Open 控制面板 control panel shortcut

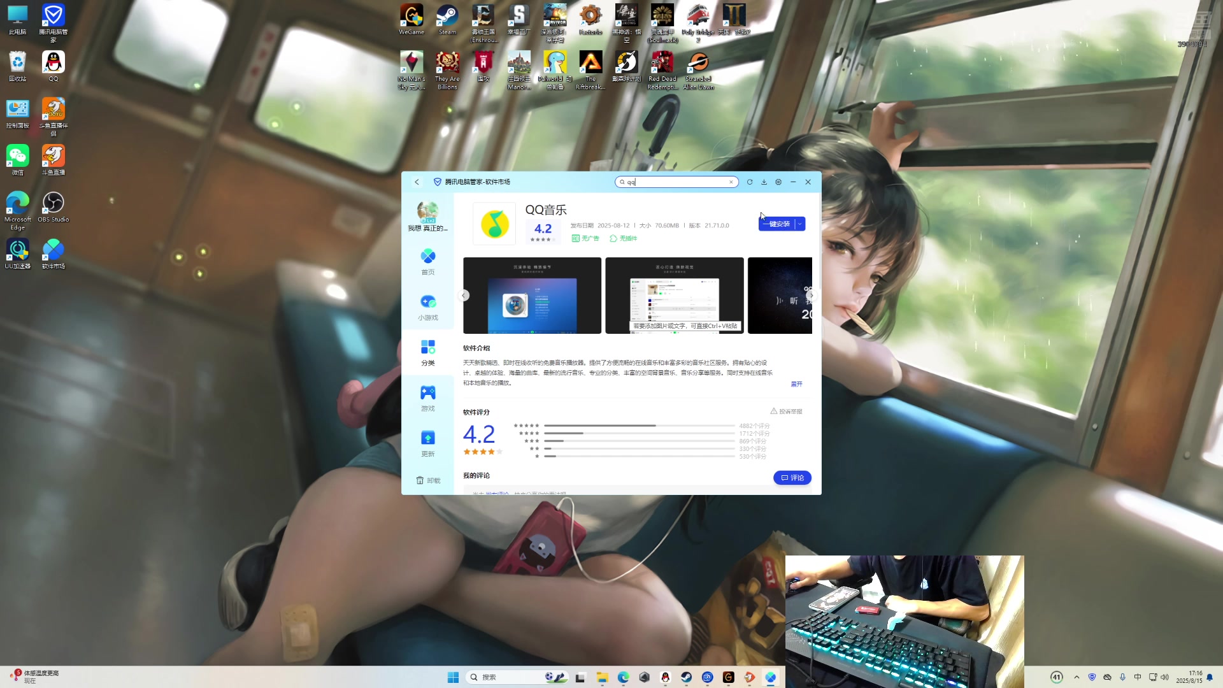(x=18, y=113)
